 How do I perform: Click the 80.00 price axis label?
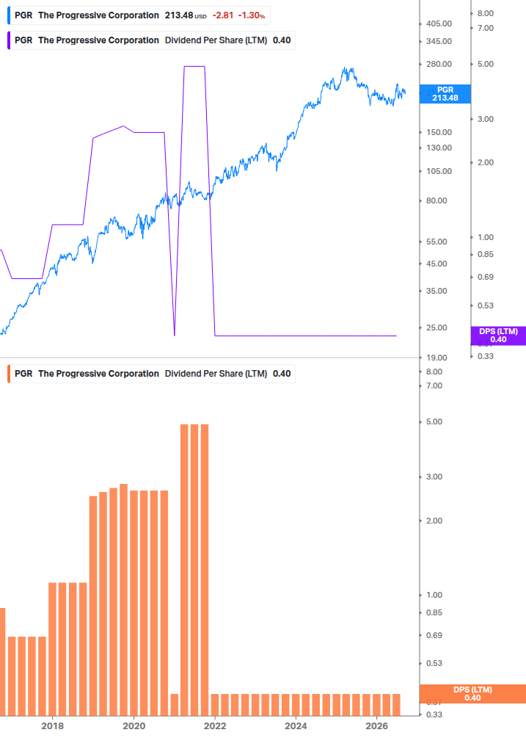[x=436, y=200]
